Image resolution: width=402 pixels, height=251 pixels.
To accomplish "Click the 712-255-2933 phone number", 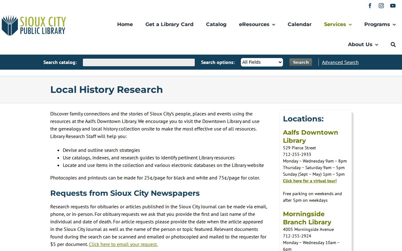I will (x=297, y=154).
